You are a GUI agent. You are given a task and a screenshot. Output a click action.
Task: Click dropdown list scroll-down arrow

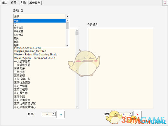tap(67, 45)
